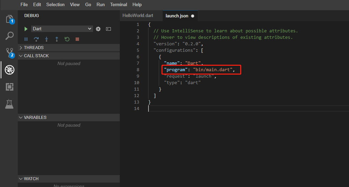Click the "configurations" key on line 5
349x187 pixels.
(174, 50)
